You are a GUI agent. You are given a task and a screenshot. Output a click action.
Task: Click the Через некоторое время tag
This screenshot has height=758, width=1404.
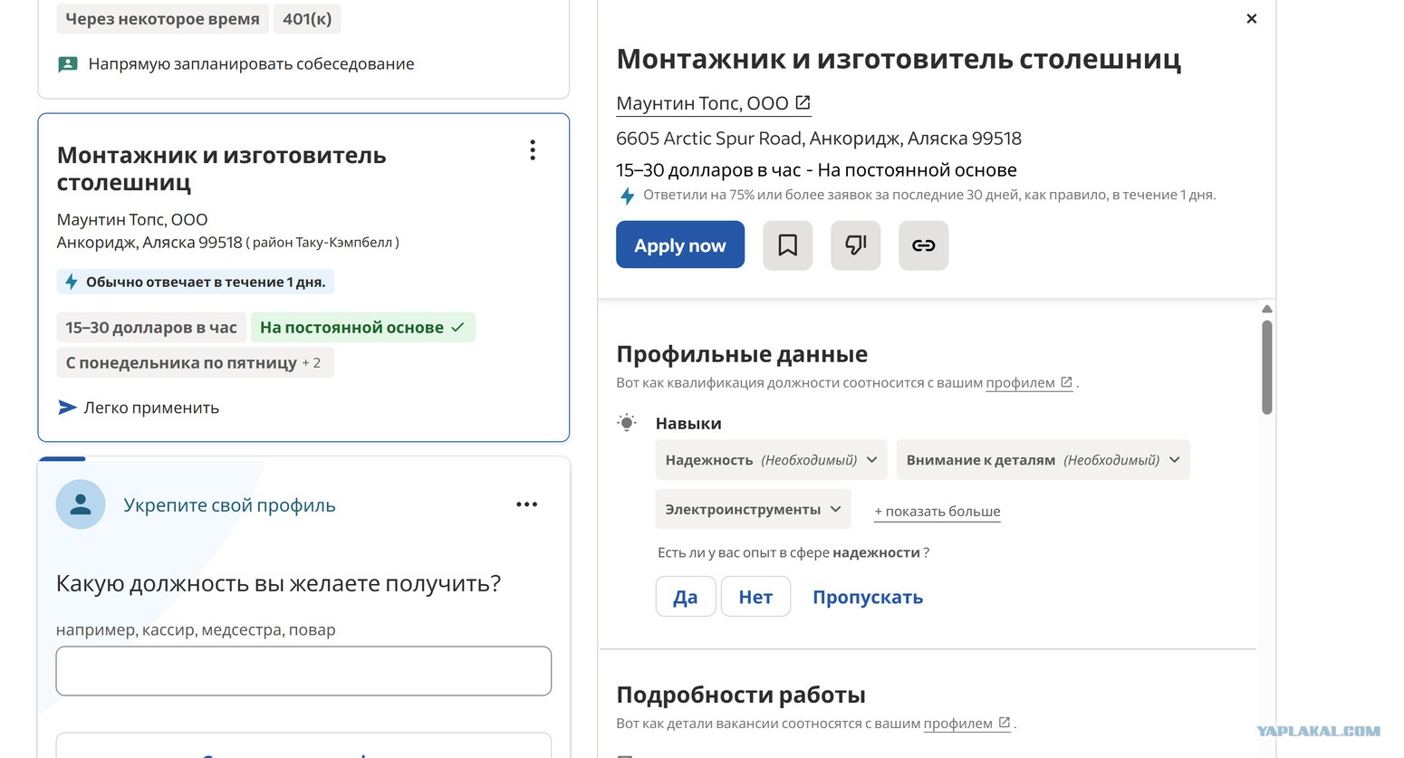pyautogui.click(x=162, y=19)
